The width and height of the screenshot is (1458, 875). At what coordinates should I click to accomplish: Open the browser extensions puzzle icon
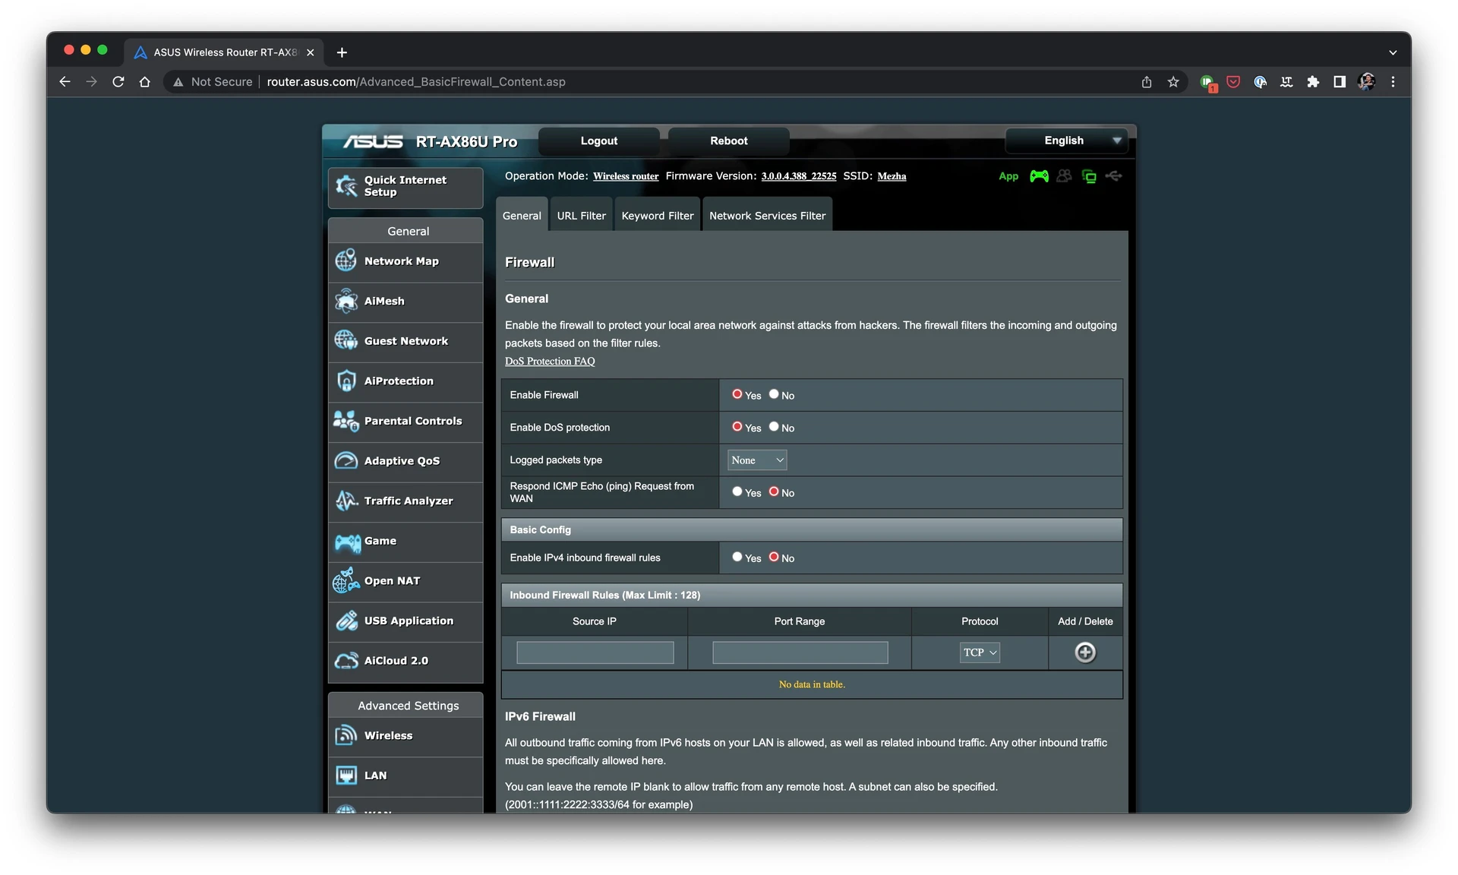[1313, 82]
